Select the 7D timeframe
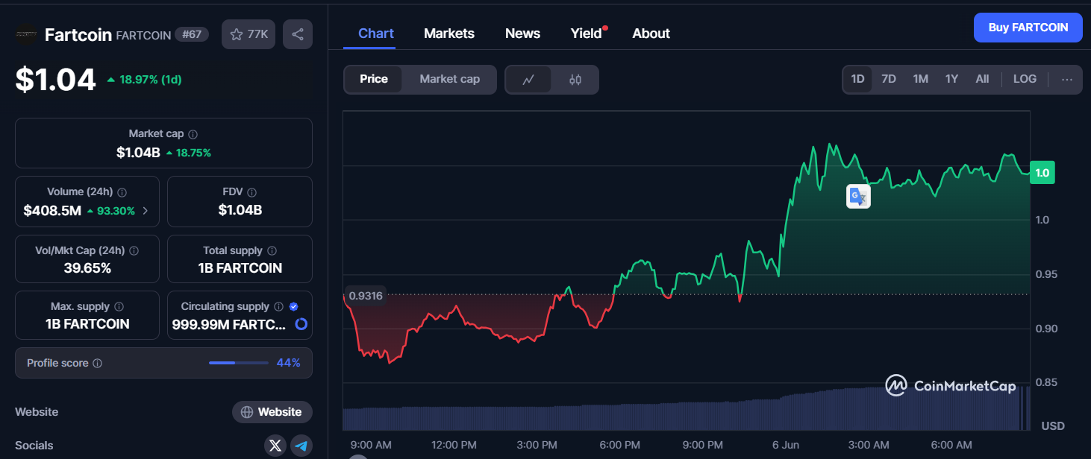 [x=889, y=78]
